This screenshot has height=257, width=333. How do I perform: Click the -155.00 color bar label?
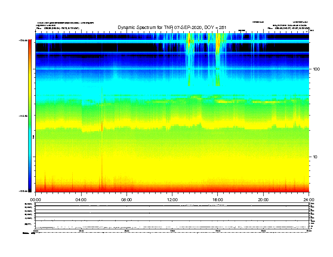[23, 191]
